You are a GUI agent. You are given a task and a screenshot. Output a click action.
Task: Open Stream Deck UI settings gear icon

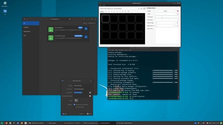pos(141,8)
